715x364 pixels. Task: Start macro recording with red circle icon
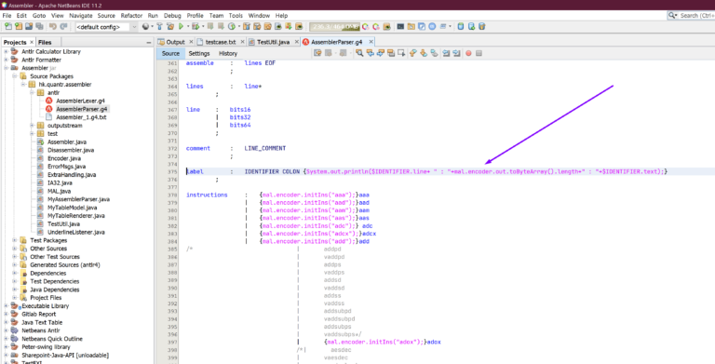point(468,53)
